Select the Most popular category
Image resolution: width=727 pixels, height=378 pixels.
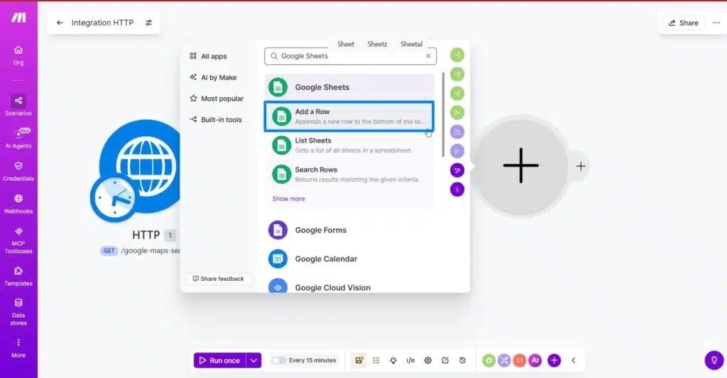(x=217, y=98)
